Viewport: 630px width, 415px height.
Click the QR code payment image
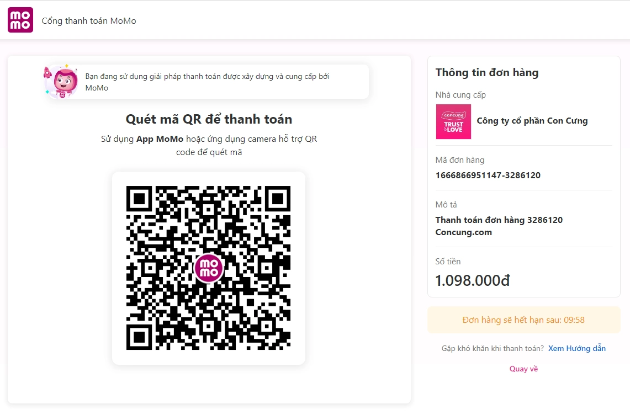(166, 232)
